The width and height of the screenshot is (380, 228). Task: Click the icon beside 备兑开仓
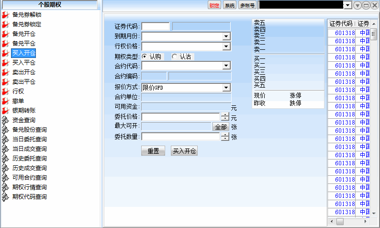5,34
